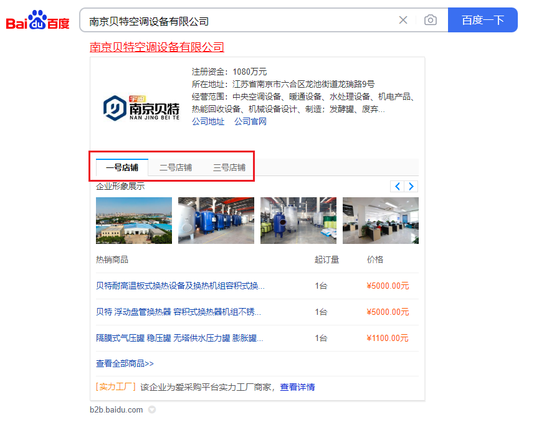The height and width of the screenshot is (425, 534).
Task: Focus the search input field
Action: pos(239,21)
